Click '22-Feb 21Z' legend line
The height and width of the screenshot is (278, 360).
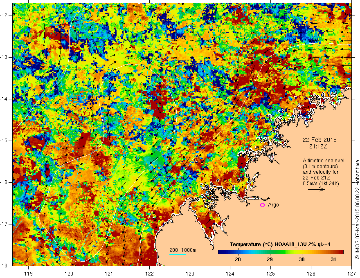pos(317,178)
